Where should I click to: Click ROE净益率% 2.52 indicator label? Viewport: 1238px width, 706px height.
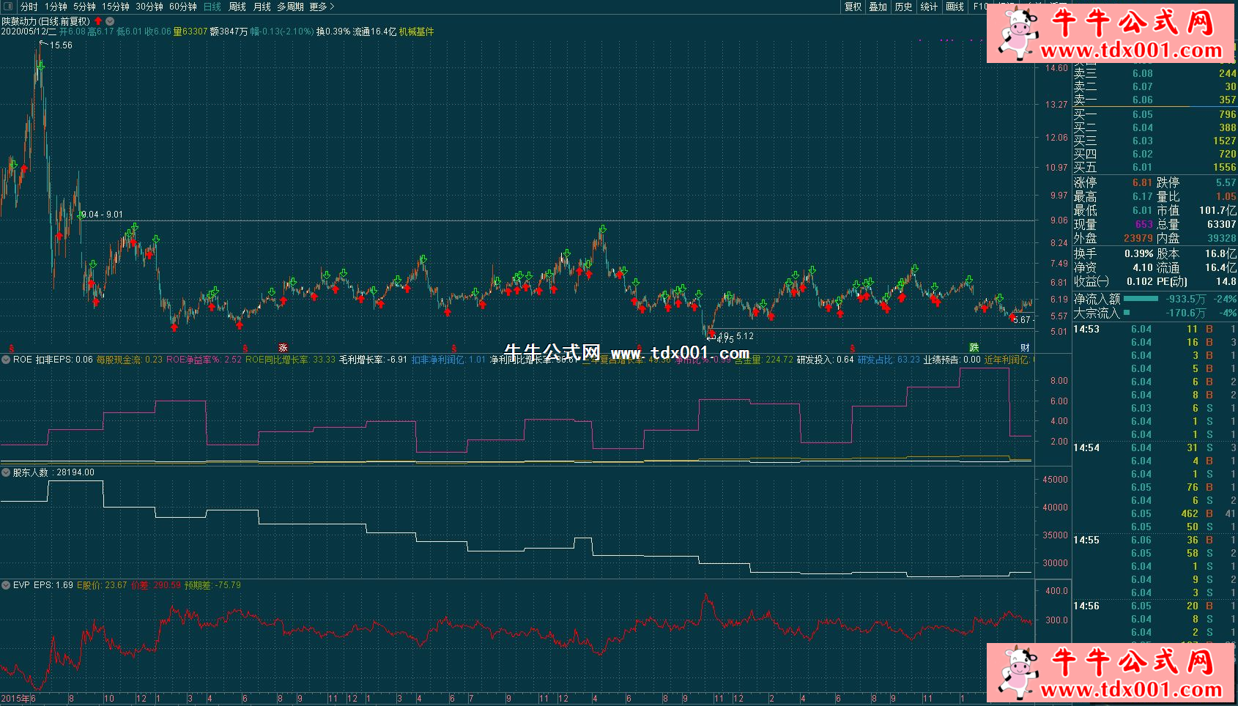pos(204,360)
